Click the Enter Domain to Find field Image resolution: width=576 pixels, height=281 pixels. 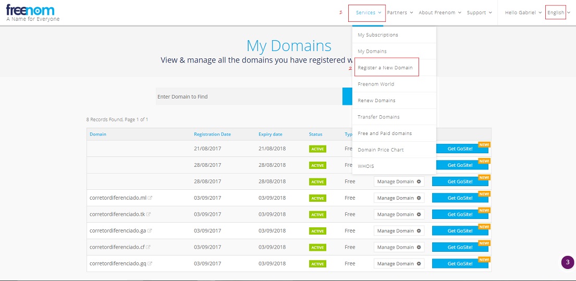point(249,96)
